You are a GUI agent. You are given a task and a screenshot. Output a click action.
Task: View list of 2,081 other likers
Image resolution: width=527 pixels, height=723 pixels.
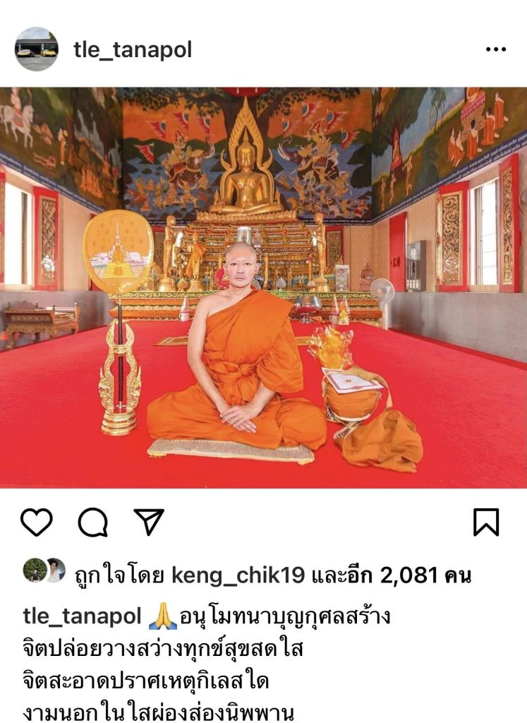[x=391, y=575]
